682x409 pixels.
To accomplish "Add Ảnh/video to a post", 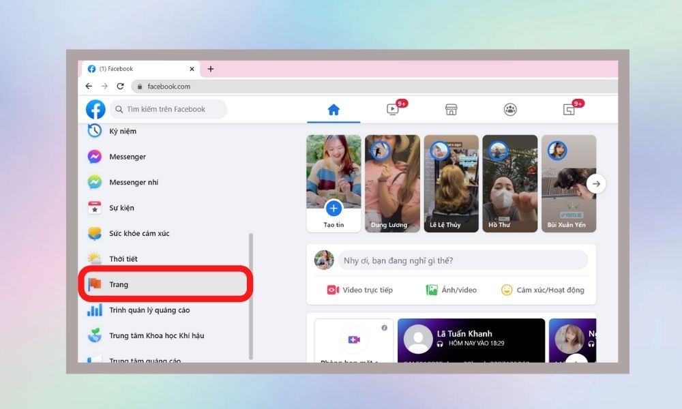I will [x=451, y=290].
